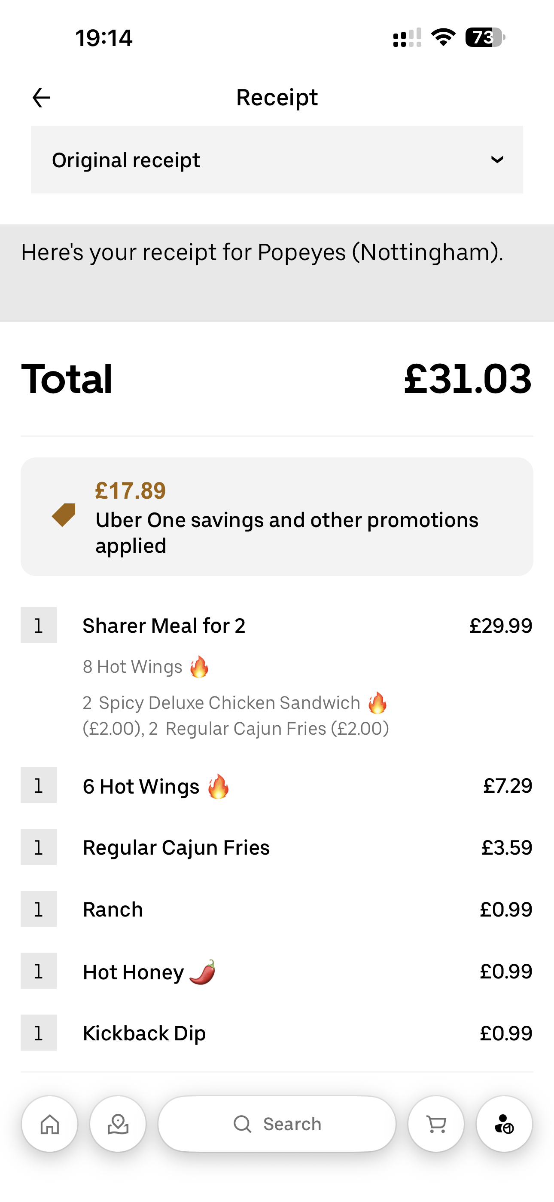This screenshot has height=1202, width=554.
Task: Open the Account profile icon
Action: (504, 1124)
